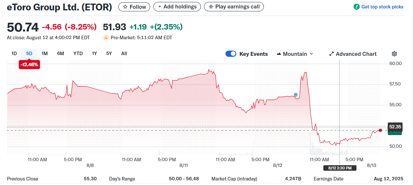Toggle the Key Events switch
The image size is (413, 185).
(231, 54)
